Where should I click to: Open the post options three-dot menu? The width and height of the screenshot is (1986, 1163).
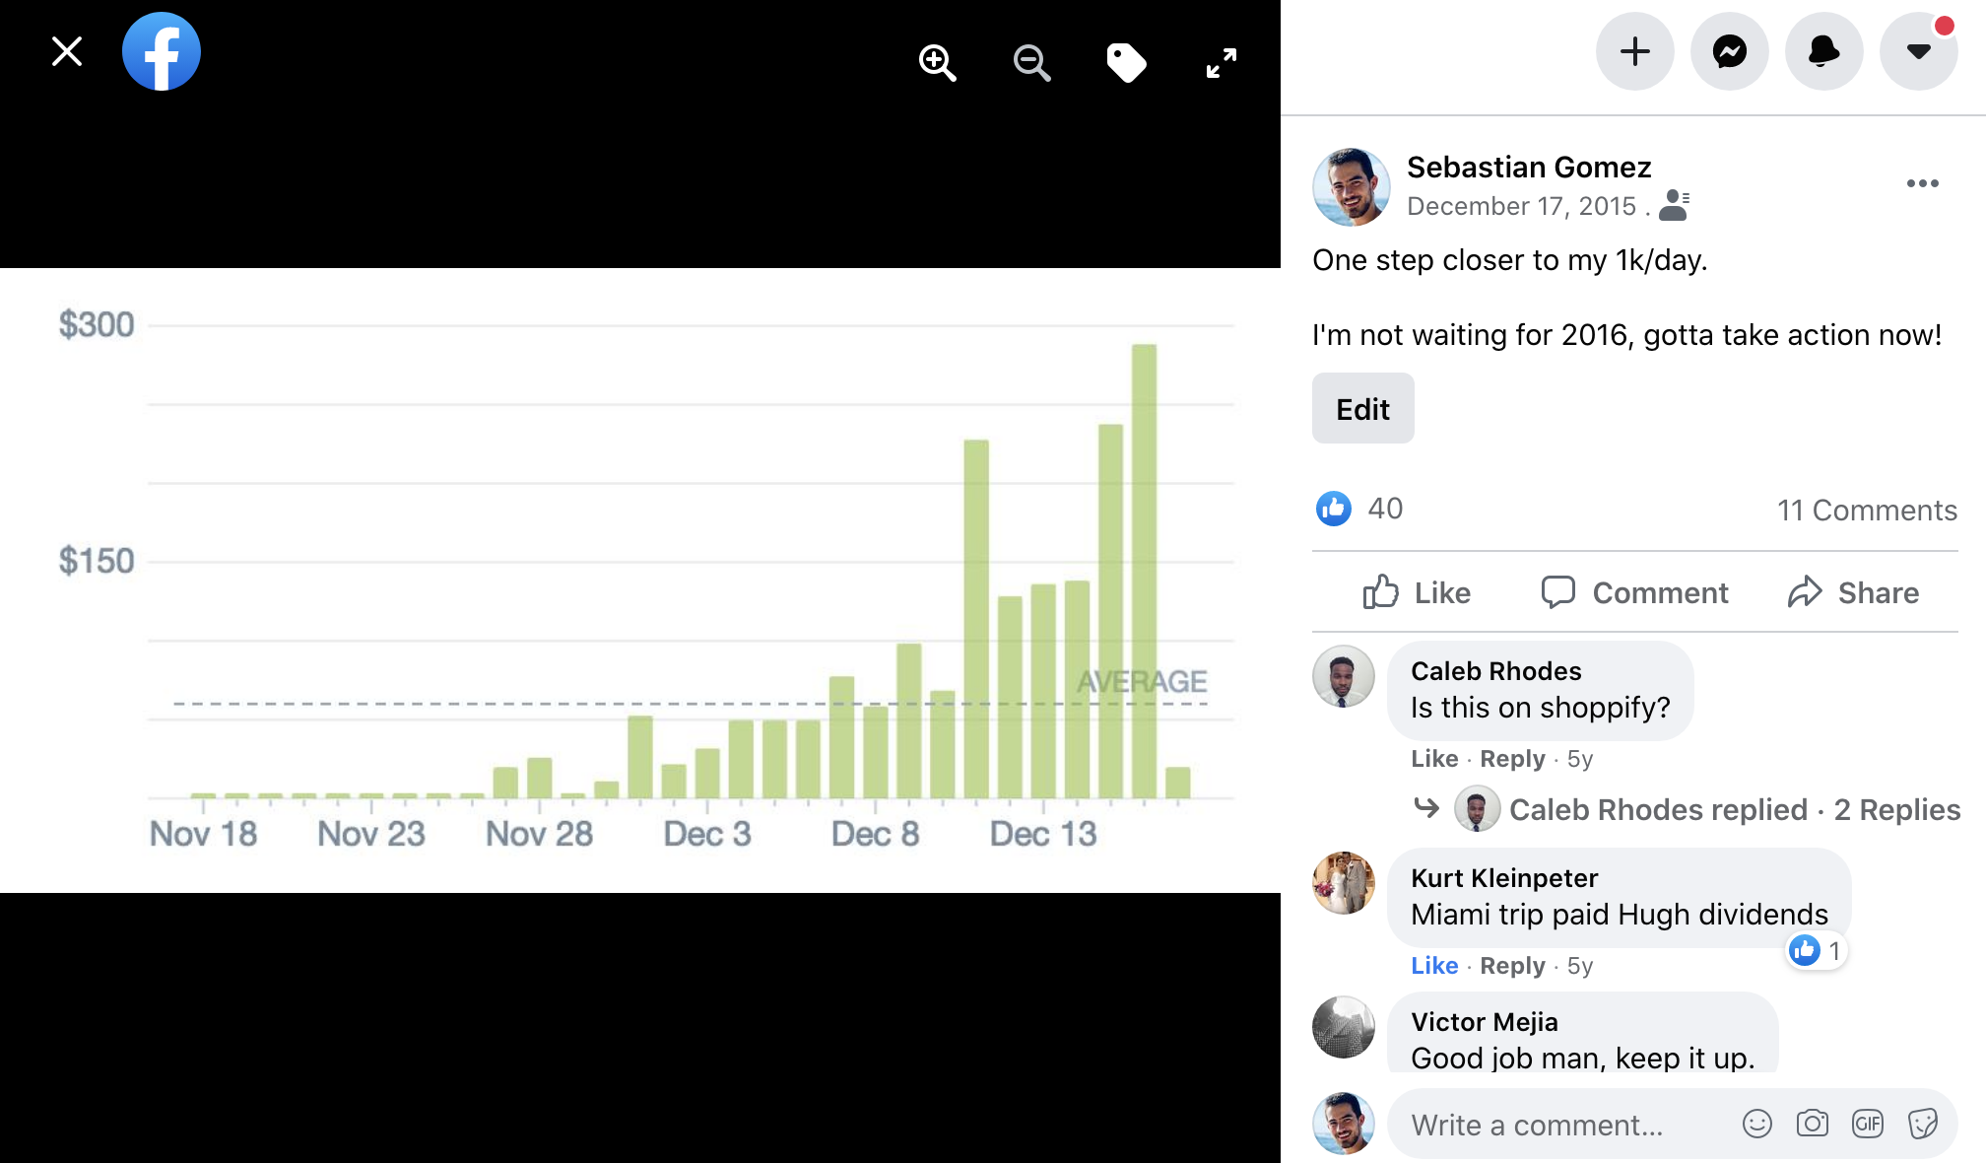coord(1922,183)
